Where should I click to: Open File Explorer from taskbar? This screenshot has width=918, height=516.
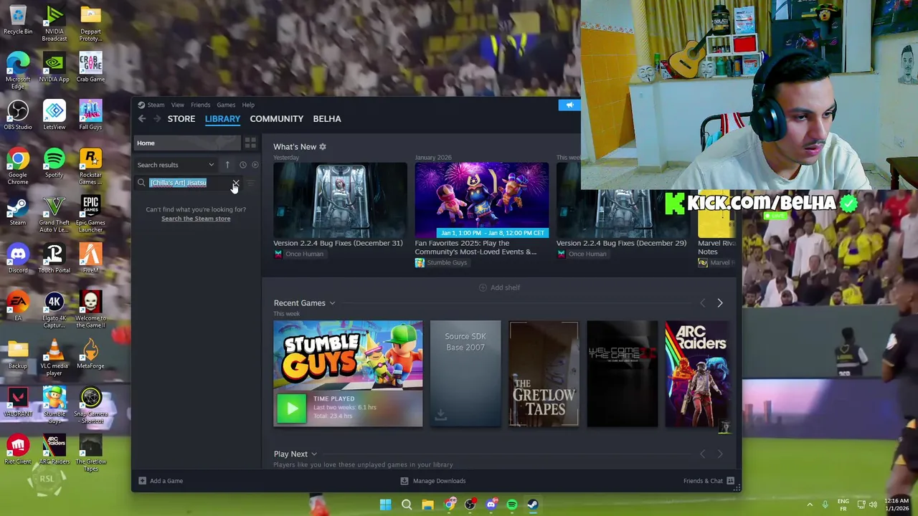click(427, 505)
